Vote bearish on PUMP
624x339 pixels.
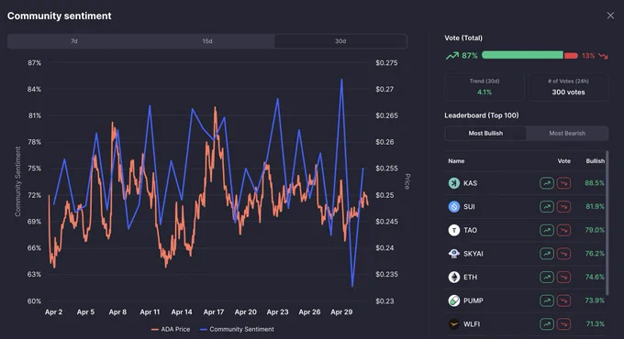tap(563, 301)
